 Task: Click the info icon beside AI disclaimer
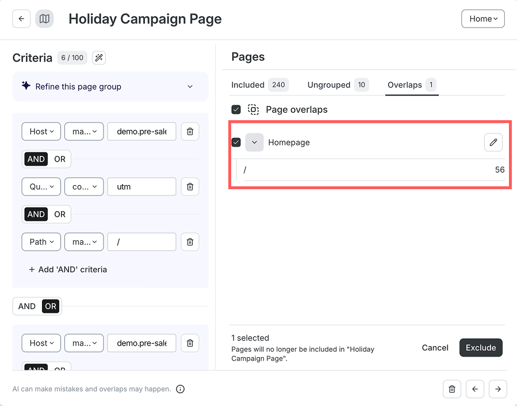point(181,389)
